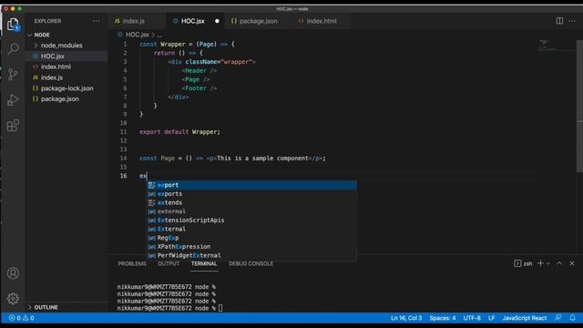This screenshot has width=583, height=328.
Task: Click LF end-of-line selector
Action: tap(492, 318)
